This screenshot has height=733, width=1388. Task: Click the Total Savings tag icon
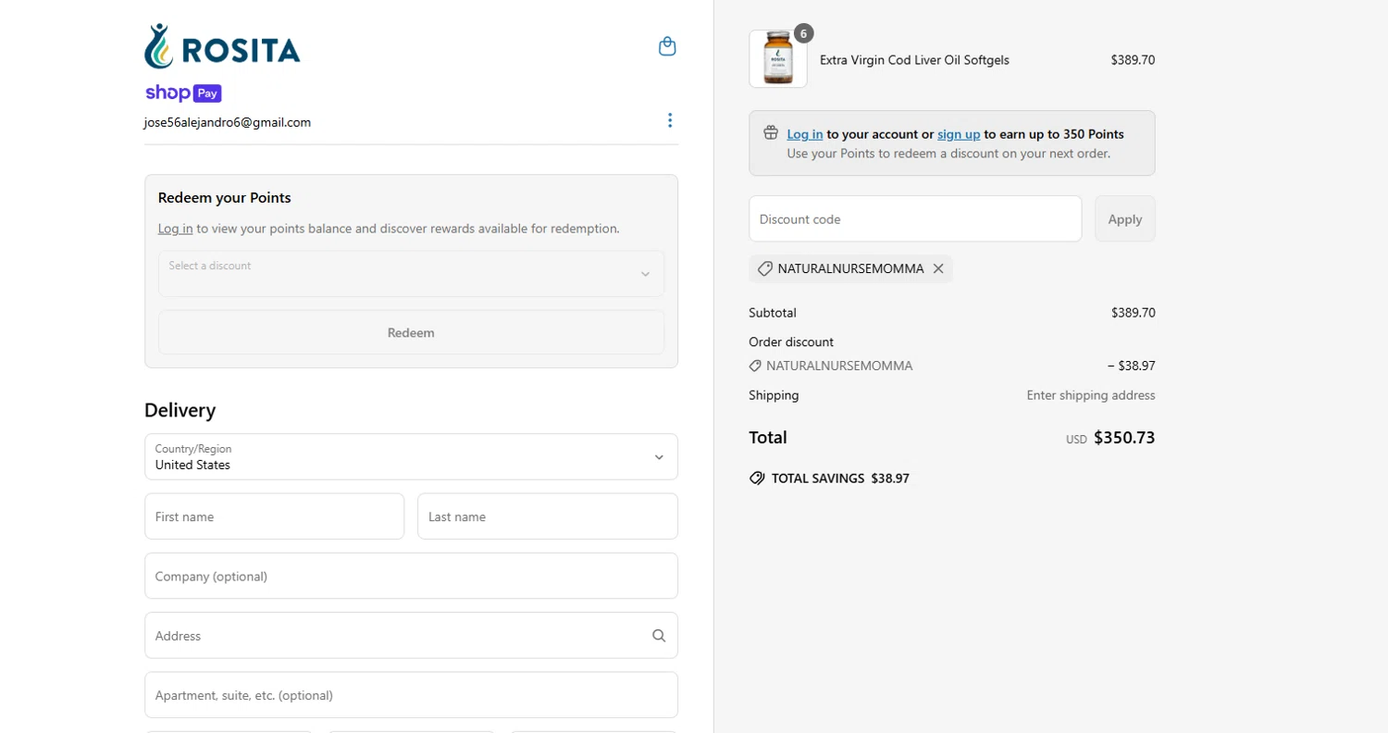click(757, 478)
